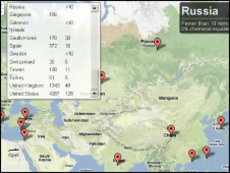
Task: Click the 'Fewer than 10' text in Russia panel
Action: click(x=198, y=23)
